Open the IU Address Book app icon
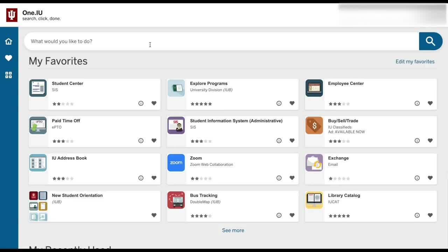This screenshot has height=252, width=448. point(38,163)
